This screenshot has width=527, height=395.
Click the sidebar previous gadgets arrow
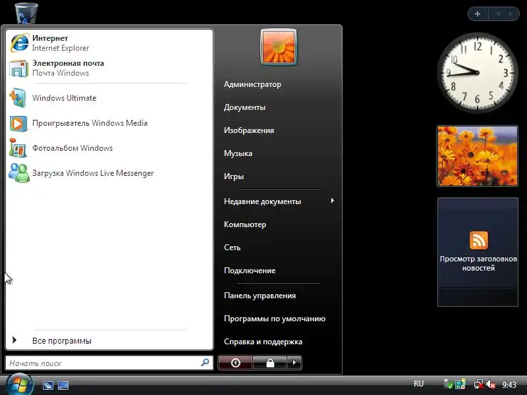[498, 14]
